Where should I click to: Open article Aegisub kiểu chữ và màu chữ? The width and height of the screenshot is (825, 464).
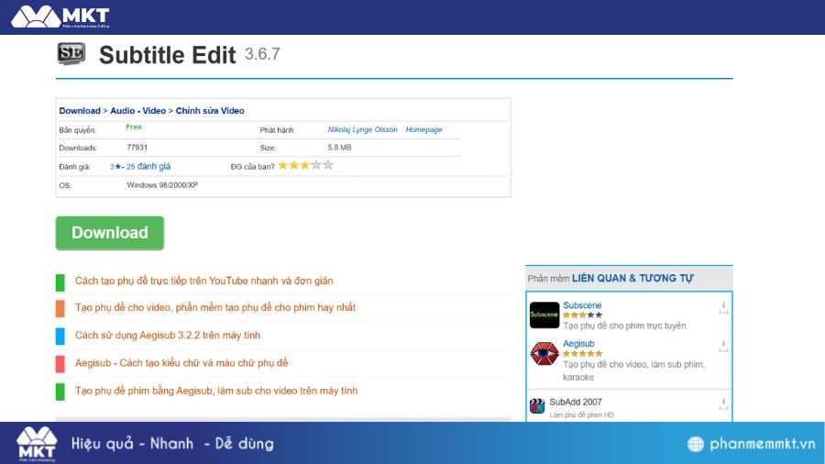[181, 363]
